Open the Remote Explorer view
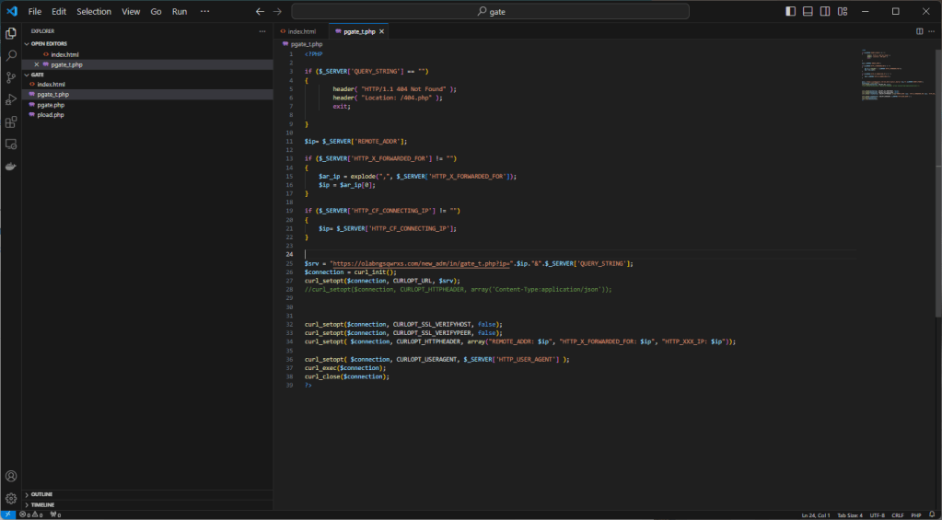 [11, 144]
